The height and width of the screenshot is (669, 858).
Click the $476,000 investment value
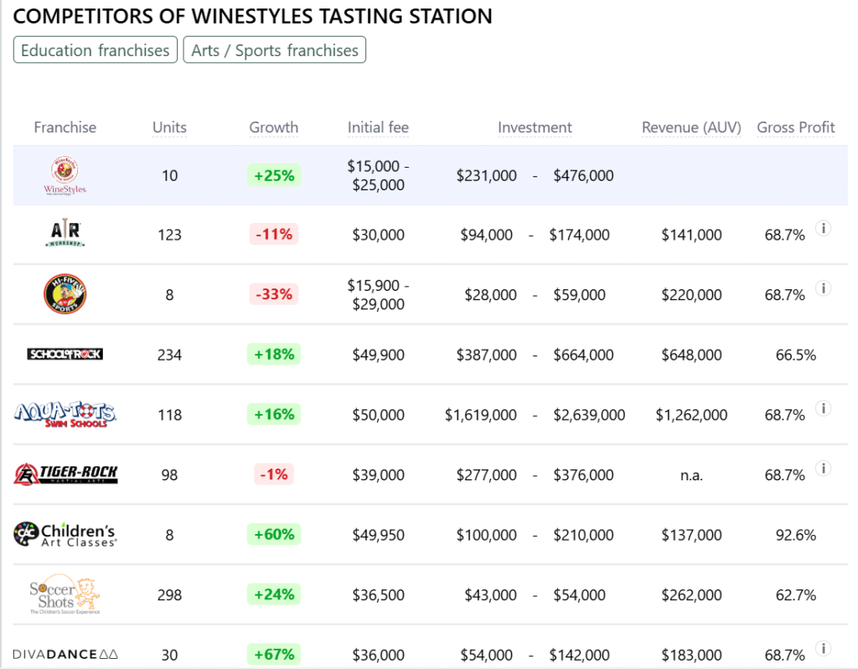click(x=583, y=176)
